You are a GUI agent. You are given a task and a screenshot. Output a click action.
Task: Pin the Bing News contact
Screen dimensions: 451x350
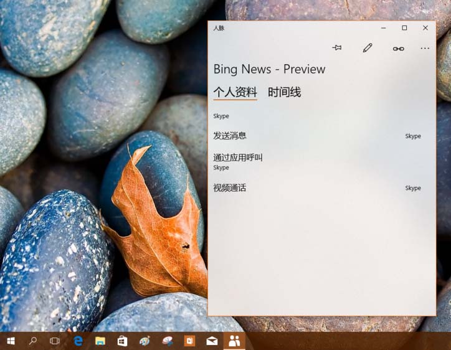[337, 48]
